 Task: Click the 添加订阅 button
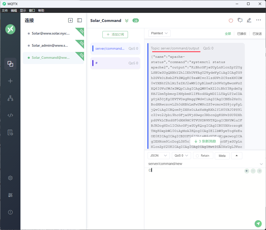[x=115, y=35]
